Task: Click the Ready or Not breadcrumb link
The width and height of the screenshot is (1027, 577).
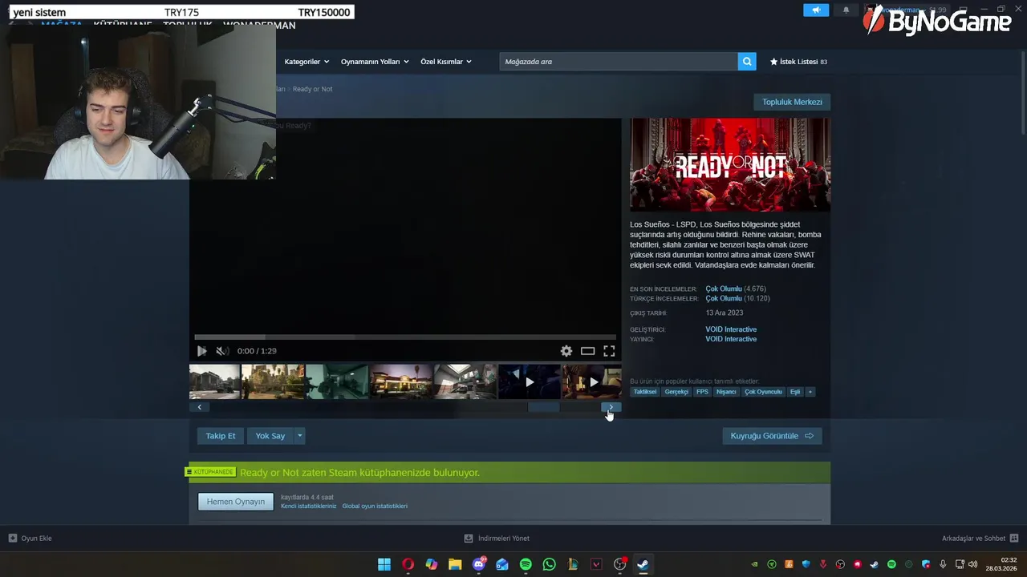Action: pos(312,89)
